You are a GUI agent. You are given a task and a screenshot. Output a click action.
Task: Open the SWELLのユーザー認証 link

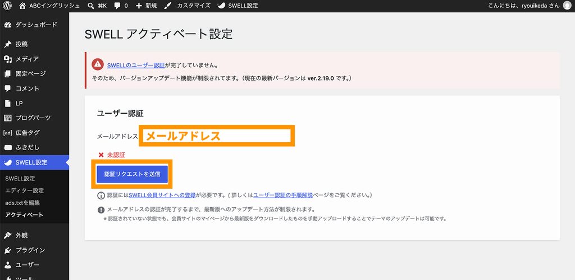click(x=136, y=66)
